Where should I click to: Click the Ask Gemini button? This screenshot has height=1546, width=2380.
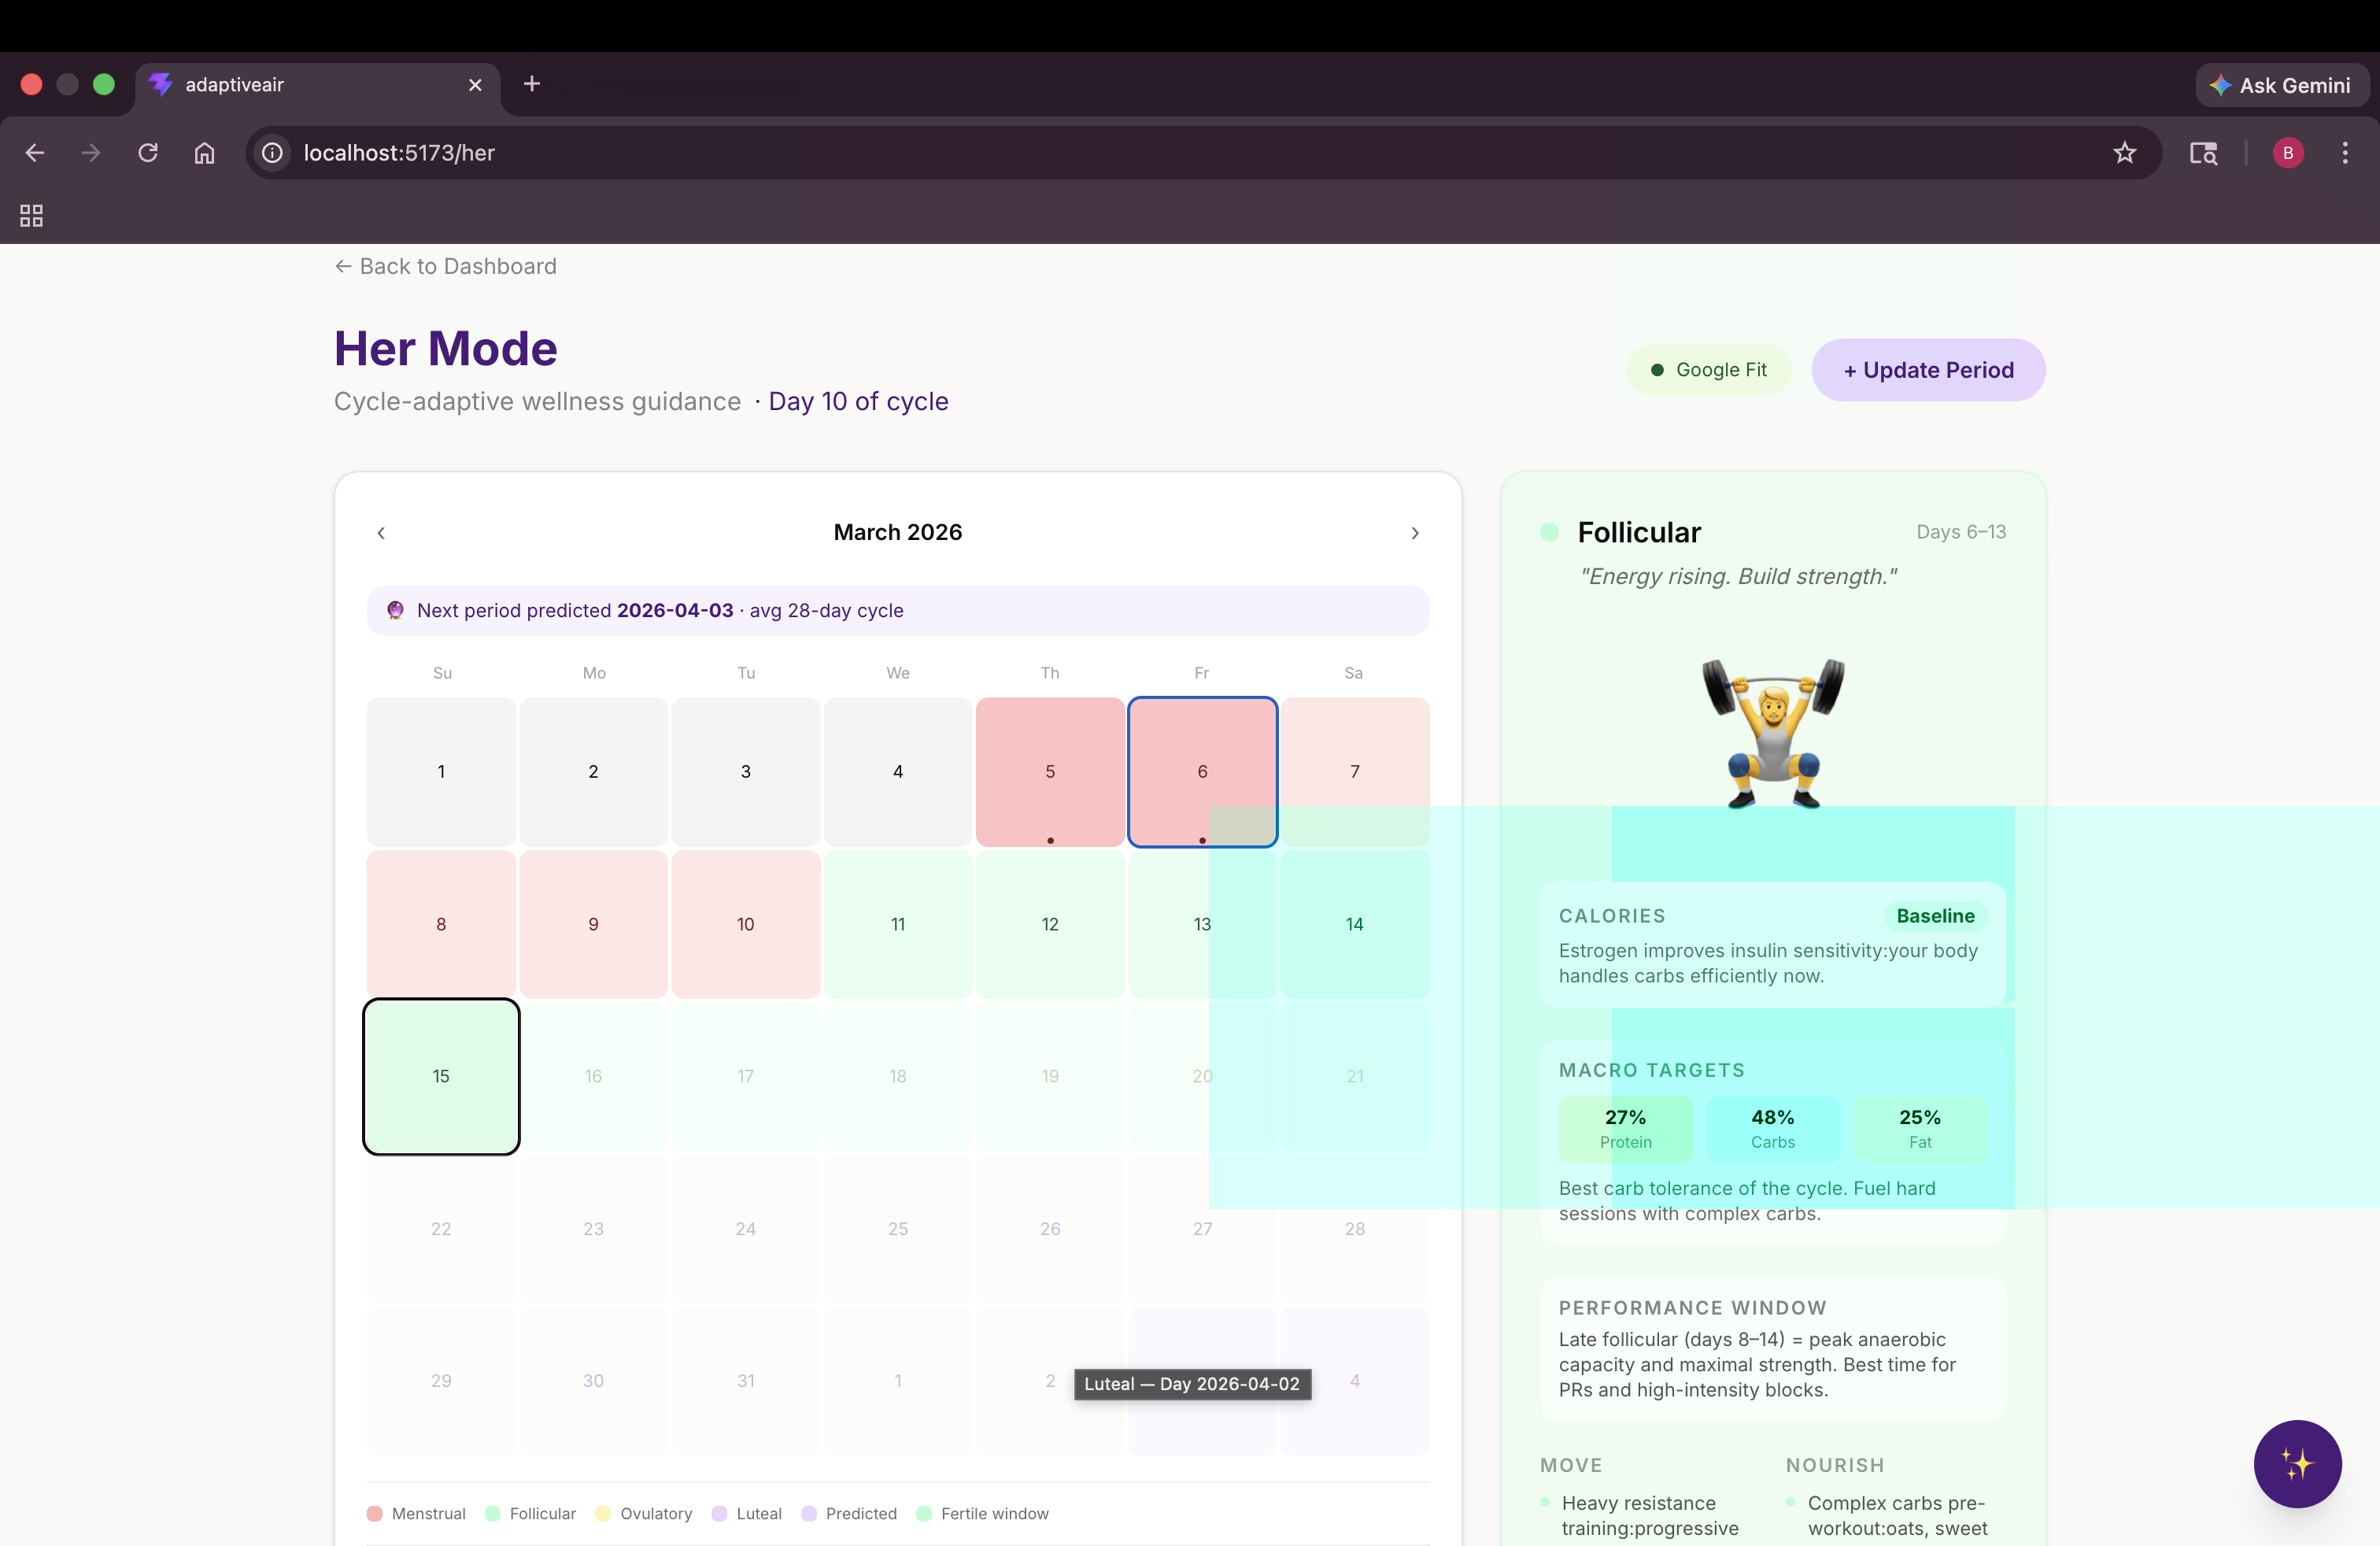(2281, 85)
